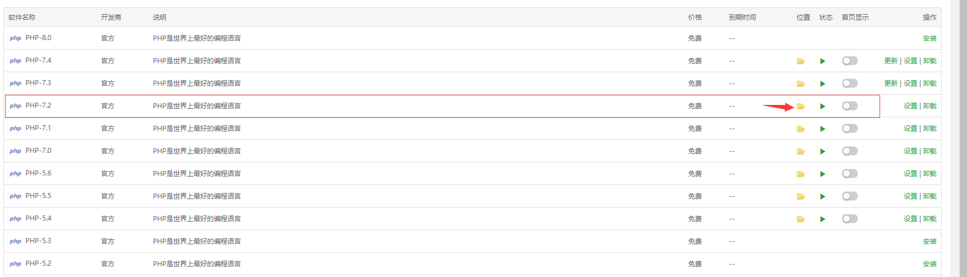Install PHP-5.3 using the 安装 link
The width and height of the screenshot is (967, 277).
tap(929, 241)
